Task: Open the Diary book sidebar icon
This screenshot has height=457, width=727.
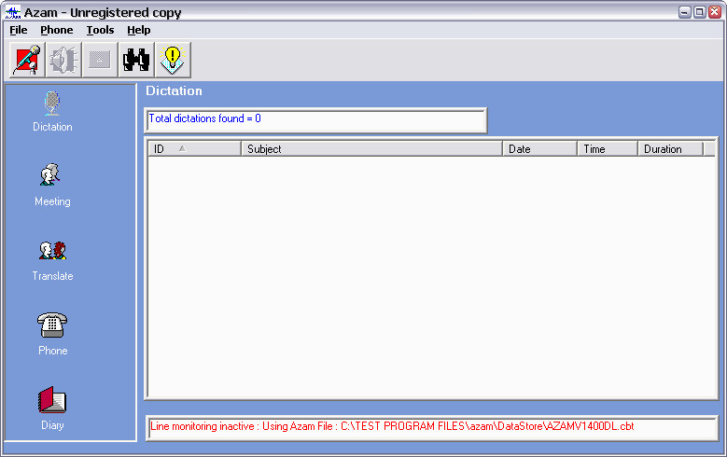Action: click(x=52, y=399)
